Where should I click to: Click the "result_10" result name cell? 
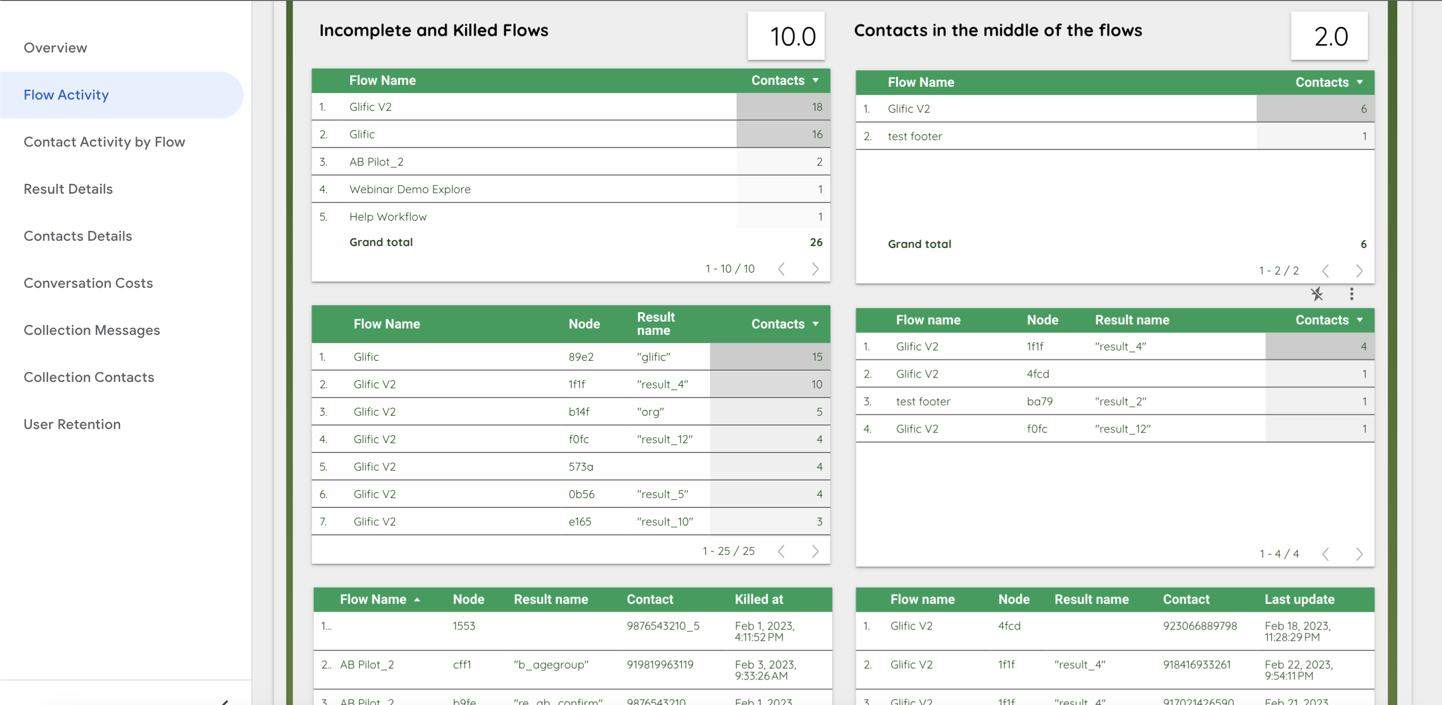click(665, 522)
